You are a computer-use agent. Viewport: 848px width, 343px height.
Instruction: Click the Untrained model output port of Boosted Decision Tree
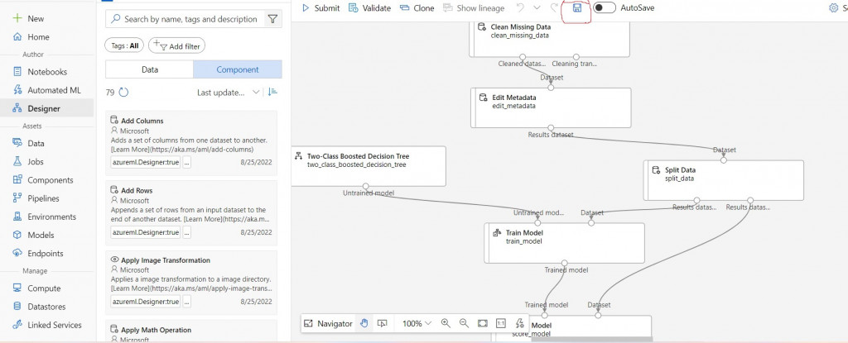click(366, 186)
